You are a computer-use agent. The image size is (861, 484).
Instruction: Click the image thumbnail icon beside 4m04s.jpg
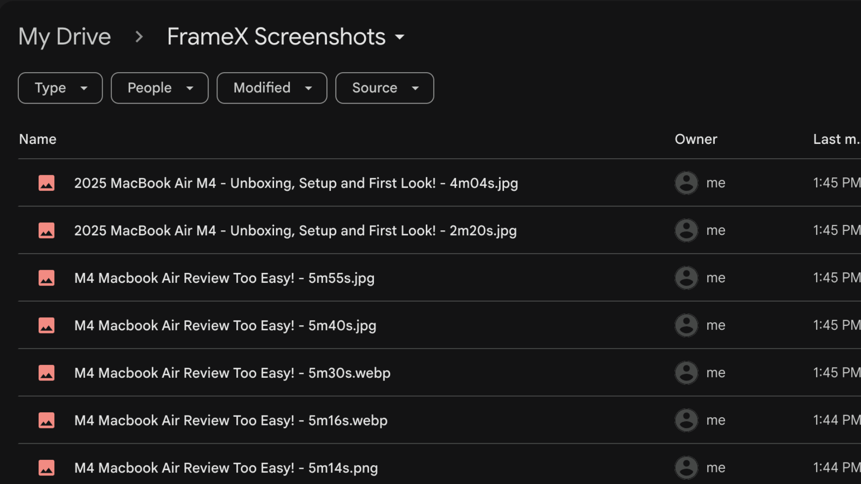point(46,183)
